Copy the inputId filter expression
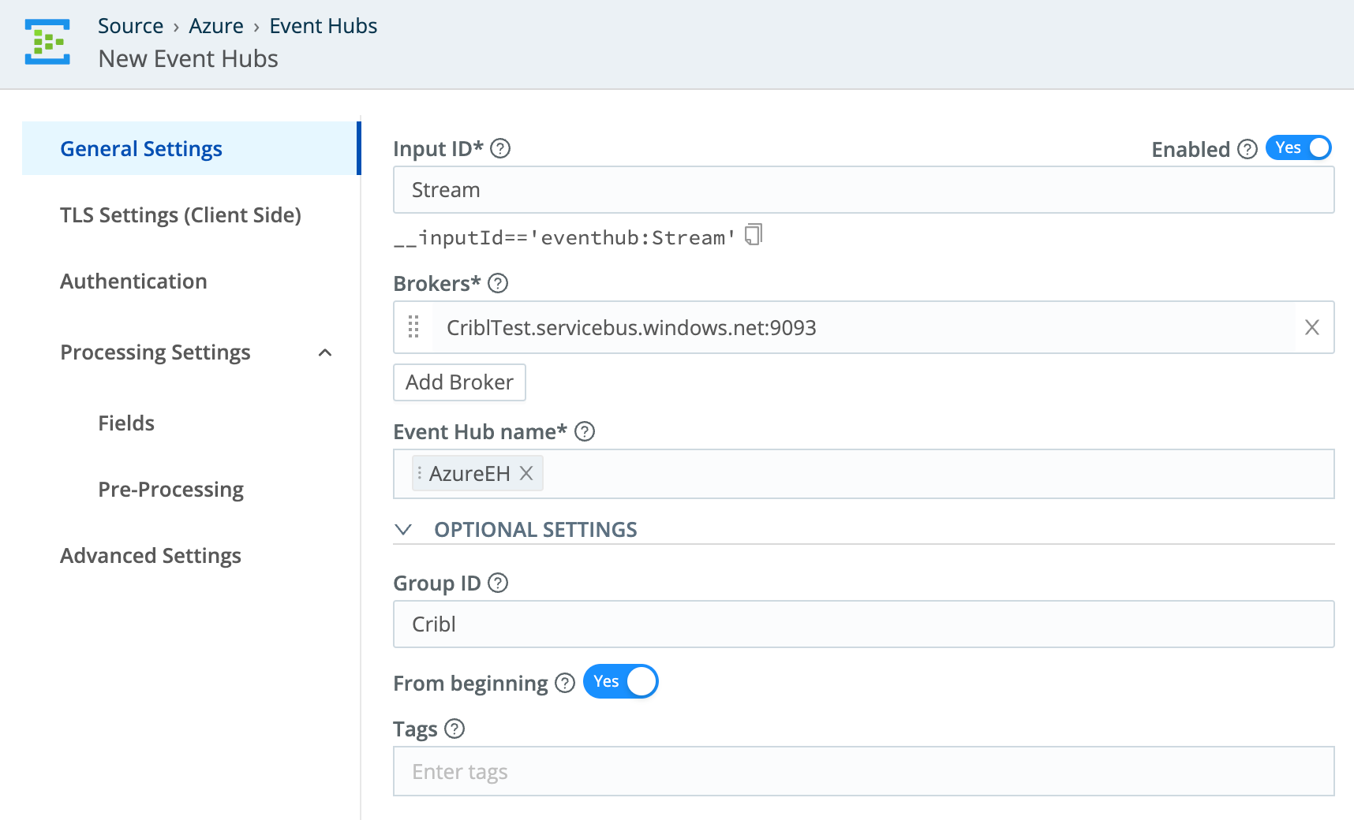The image size is (1354, 820). 753,234
